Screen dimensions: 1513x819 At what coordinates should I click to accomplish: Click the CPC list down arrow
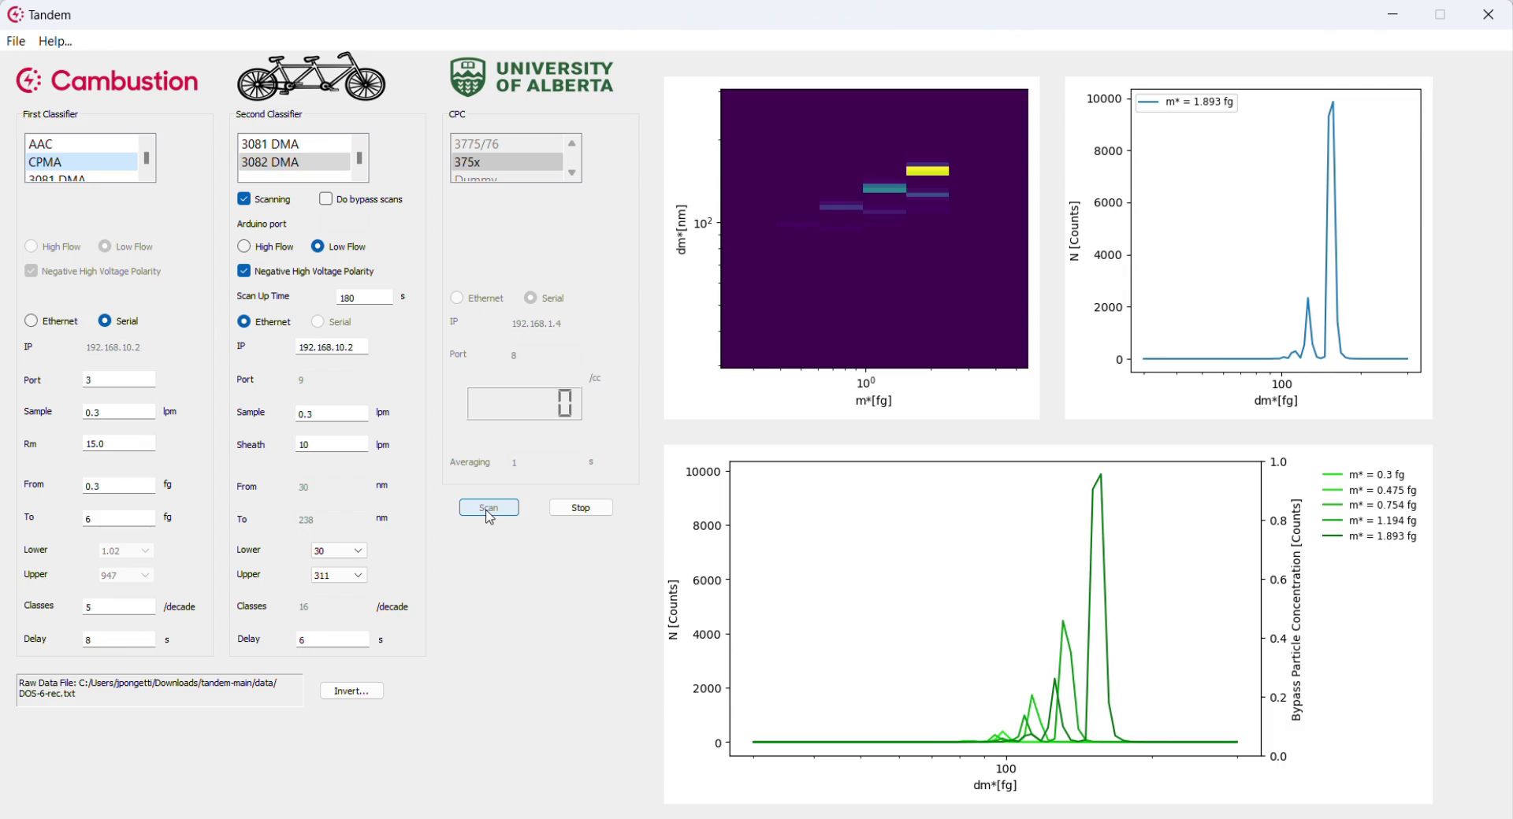click(x=571, y=172)
